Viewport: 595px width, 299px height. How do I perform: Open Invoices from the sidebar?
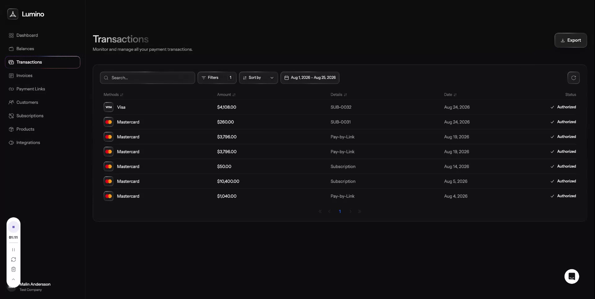pyautogui.click(x=42, y=76)
